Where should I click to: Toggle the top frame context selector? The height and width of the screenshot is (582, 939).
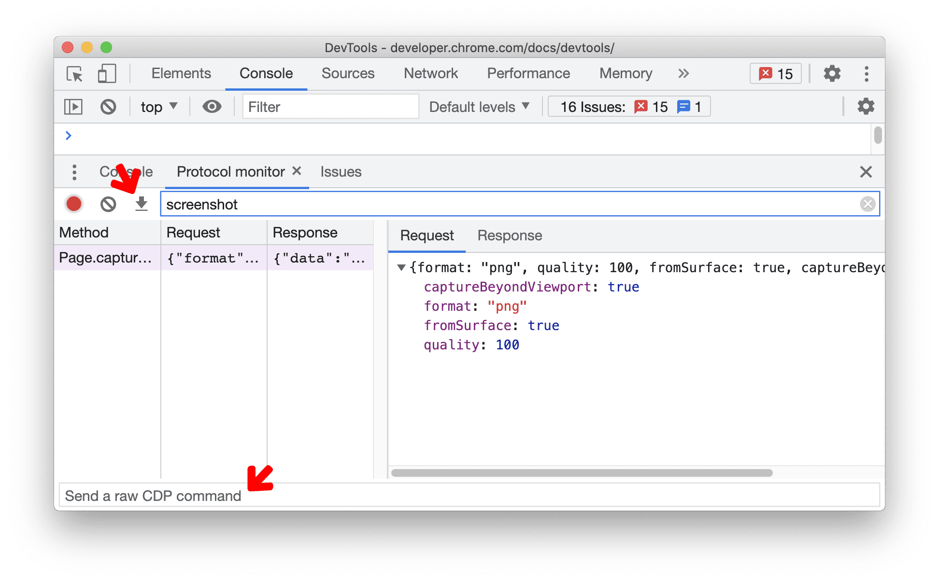click(158, 106)
